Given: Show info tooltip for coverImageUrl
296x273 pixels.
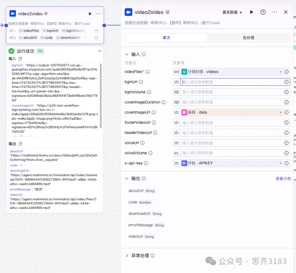Looking at the screenshot, I should [x=154, y=112].
